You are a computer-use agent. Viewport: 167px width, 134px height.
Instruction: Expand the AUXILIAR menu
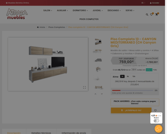click(62, 11)
